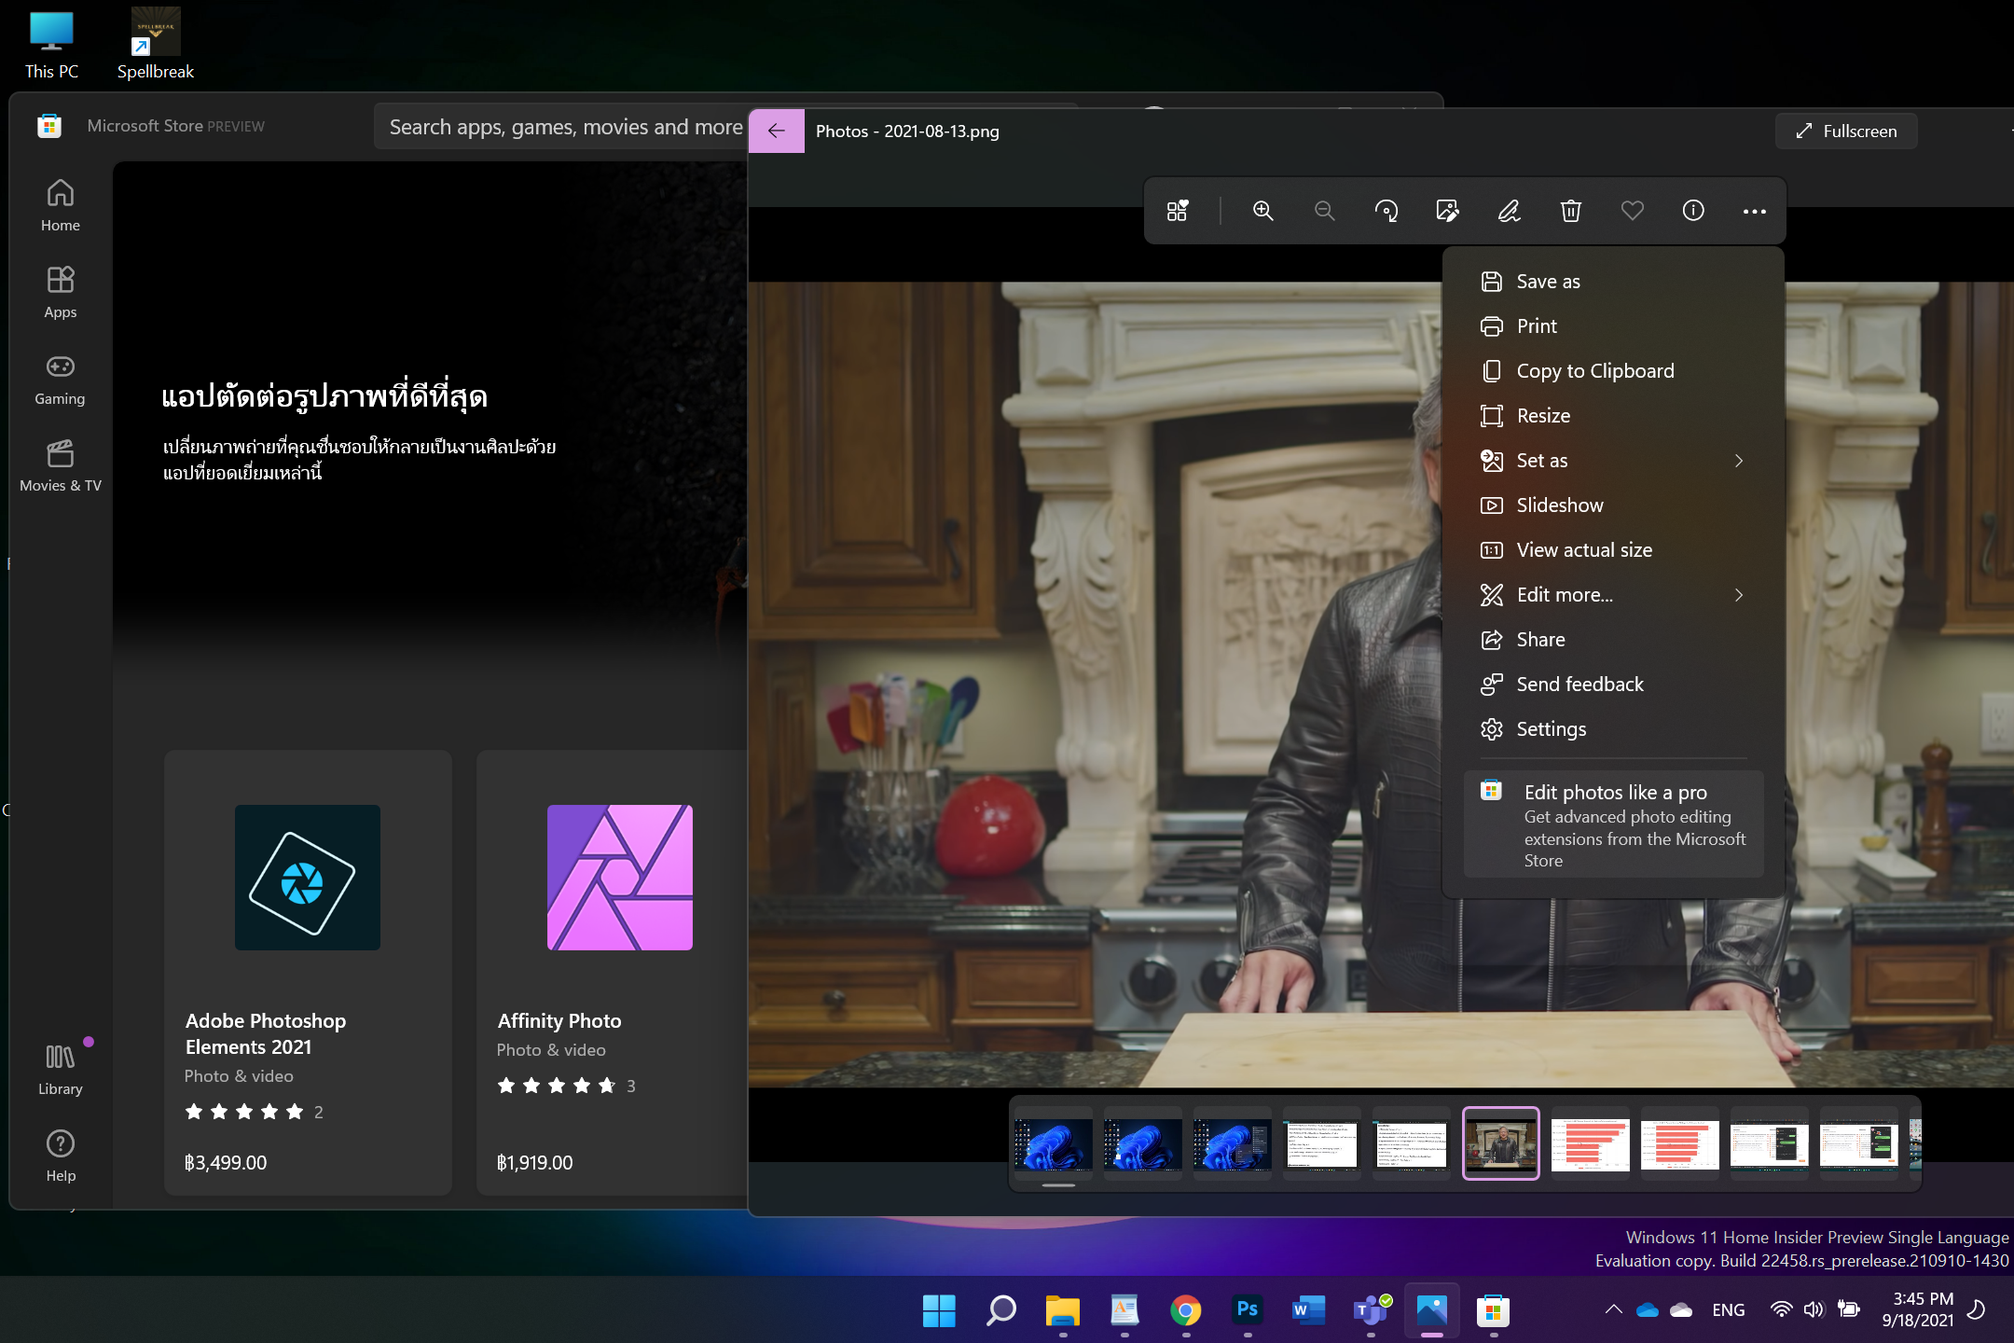The image size is (2014, 1343).
Task: Start Slideshow from menu
Action: 1613,505
